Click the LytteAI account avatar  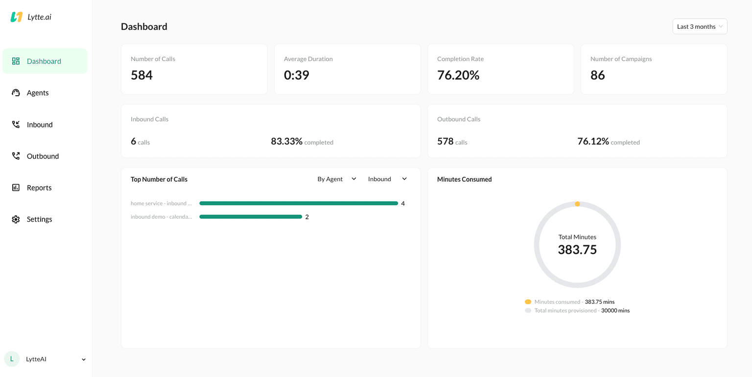(x=12, y=359)
